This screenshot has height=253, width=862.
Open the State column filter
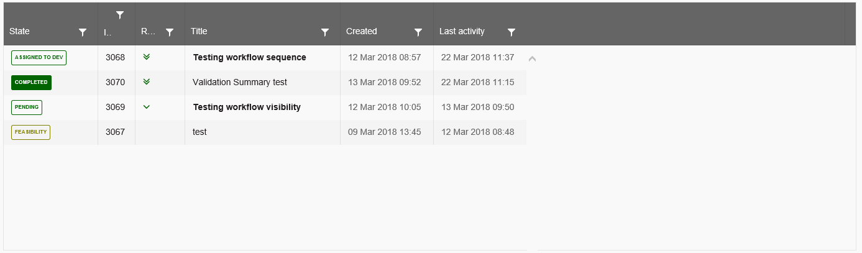[83, 32]
